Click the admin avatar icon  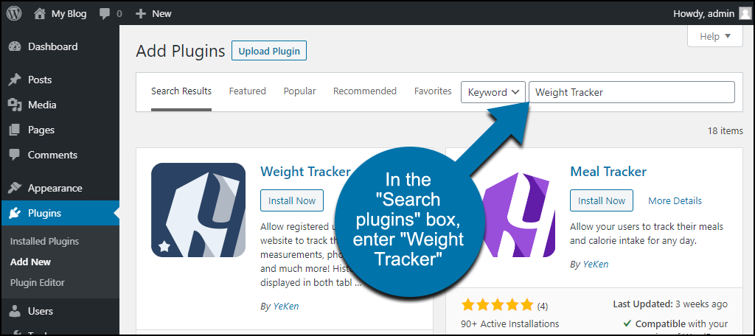point(745,14)
